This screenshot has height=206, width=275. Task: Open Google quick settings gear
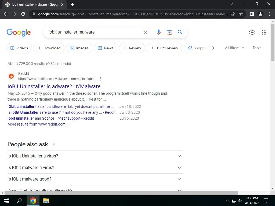click(x=252, y=32)
